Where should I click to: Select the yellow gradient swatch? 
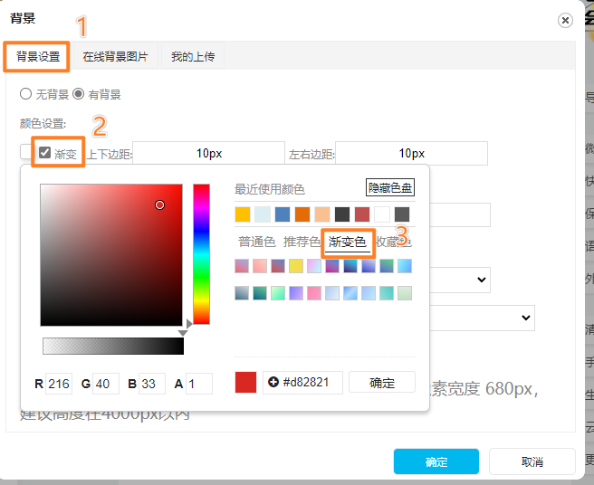pyautogui.click(x=296, y=266)
